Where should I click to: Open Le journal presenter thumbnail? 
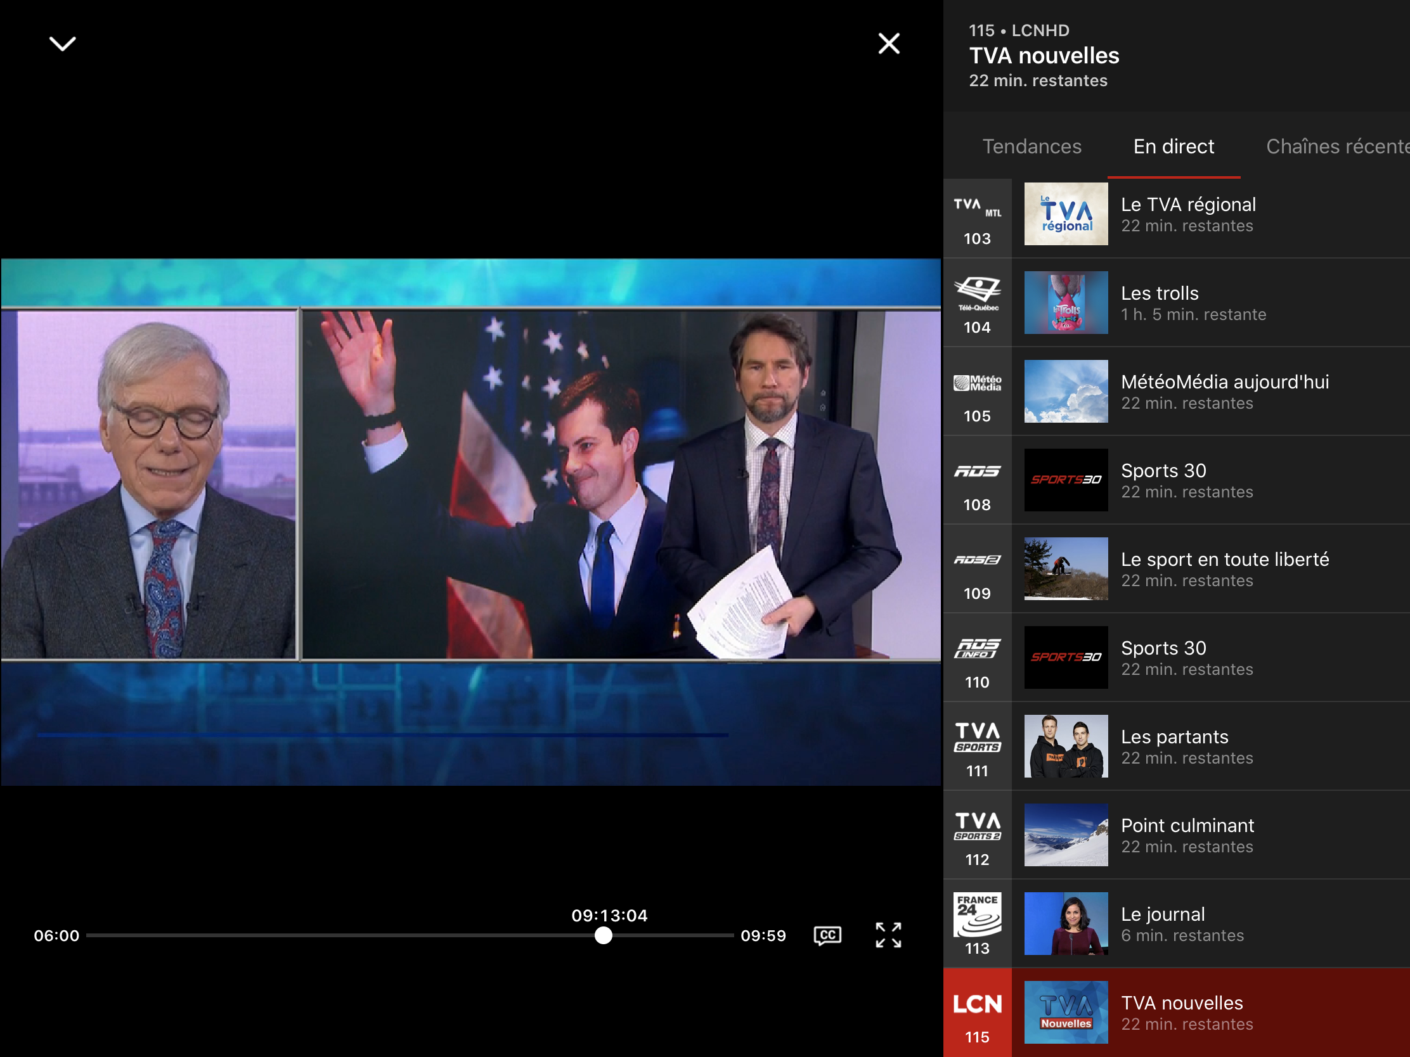(1066, 923)
